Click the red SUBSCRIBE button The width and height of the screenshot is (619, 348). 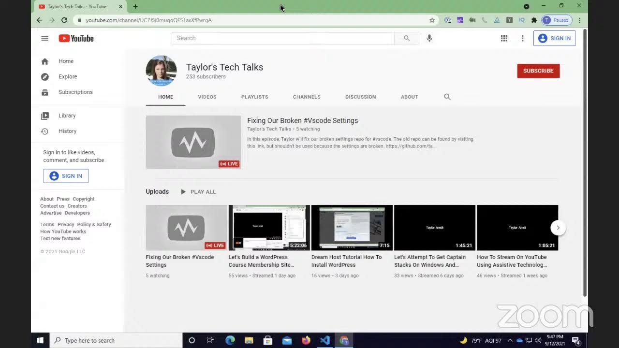click(x=538, y=71)
